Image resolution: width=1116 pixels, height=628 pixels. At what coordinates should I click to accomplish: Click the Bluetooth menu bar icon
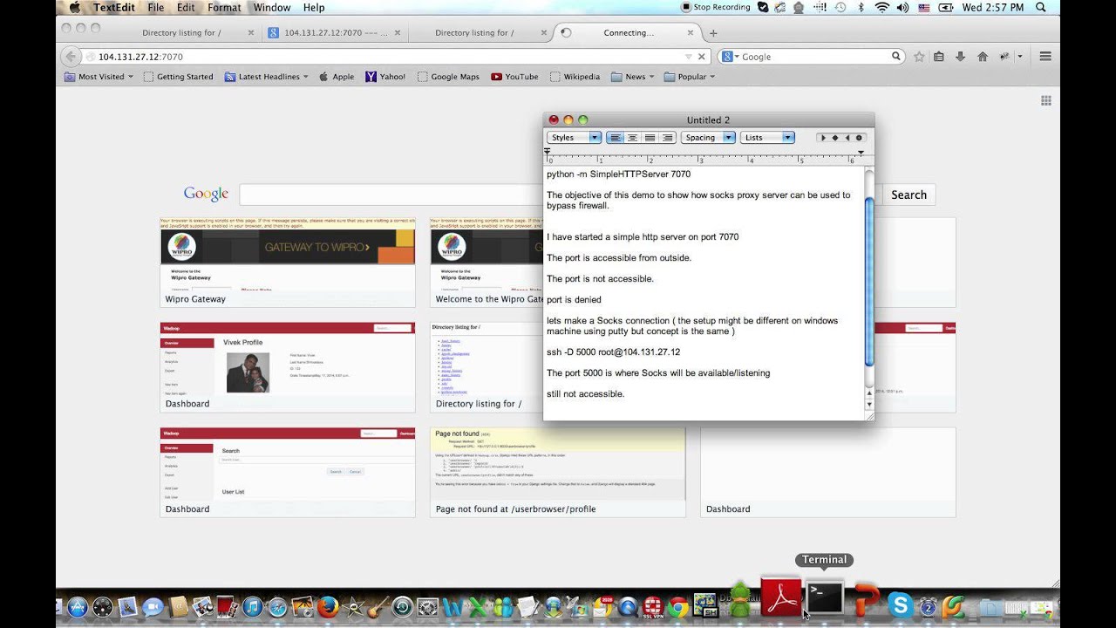861,7
